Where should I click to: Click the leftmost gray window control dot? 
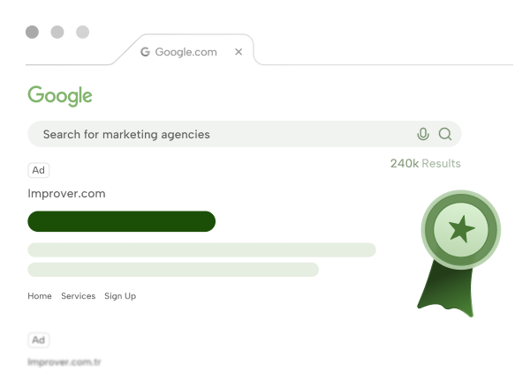33,33
